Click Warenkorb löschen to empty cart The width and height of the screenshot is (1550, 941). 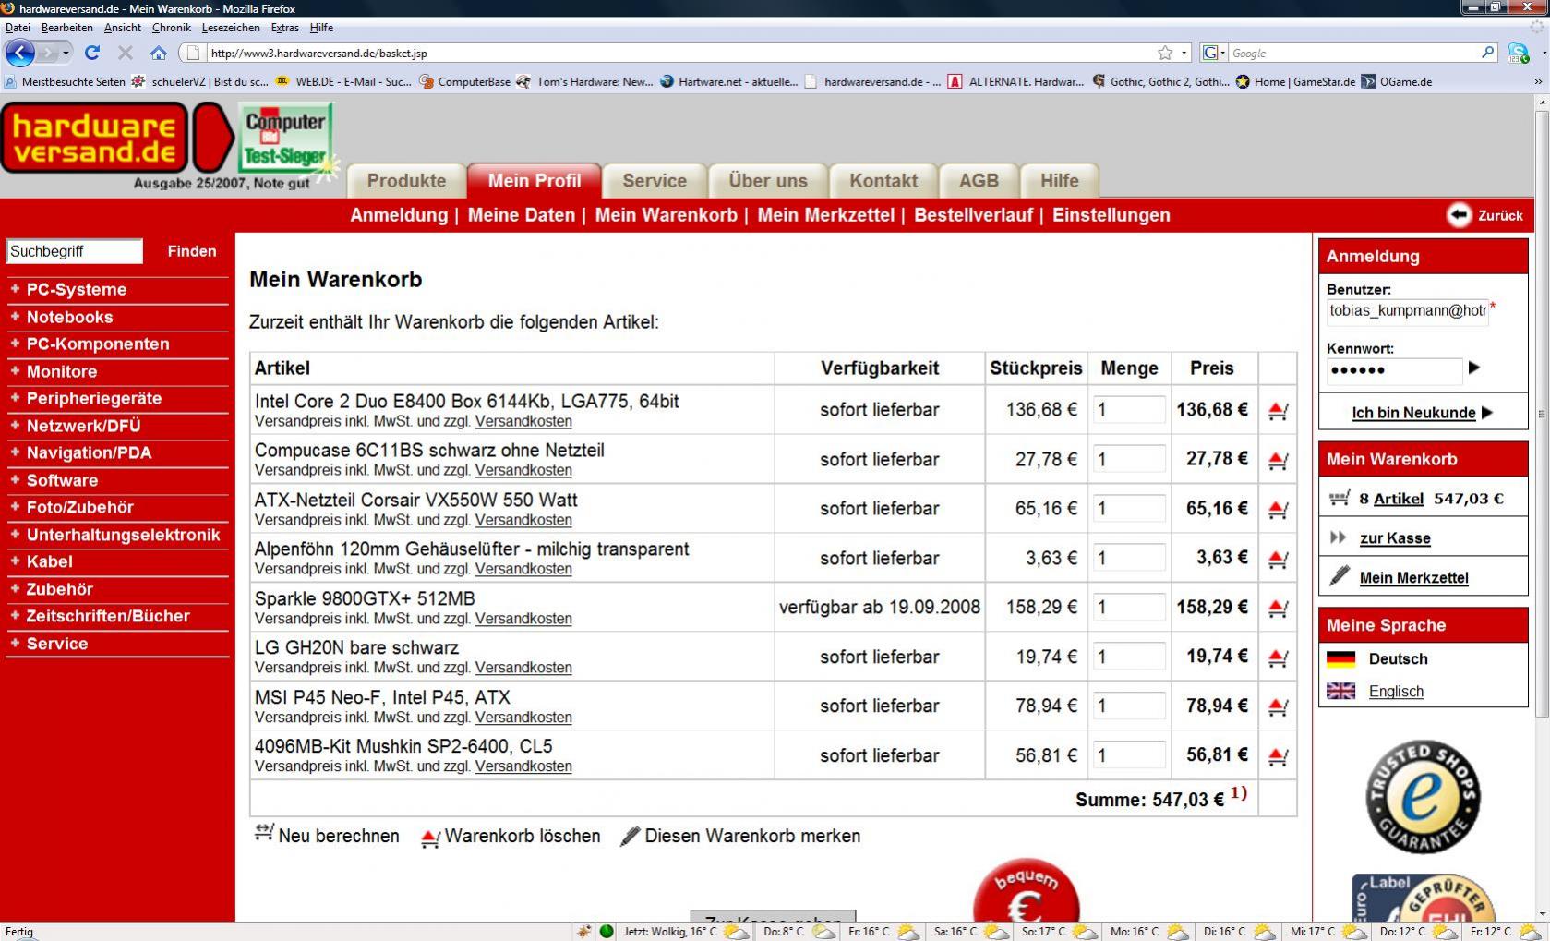click(x=511, y=836)
